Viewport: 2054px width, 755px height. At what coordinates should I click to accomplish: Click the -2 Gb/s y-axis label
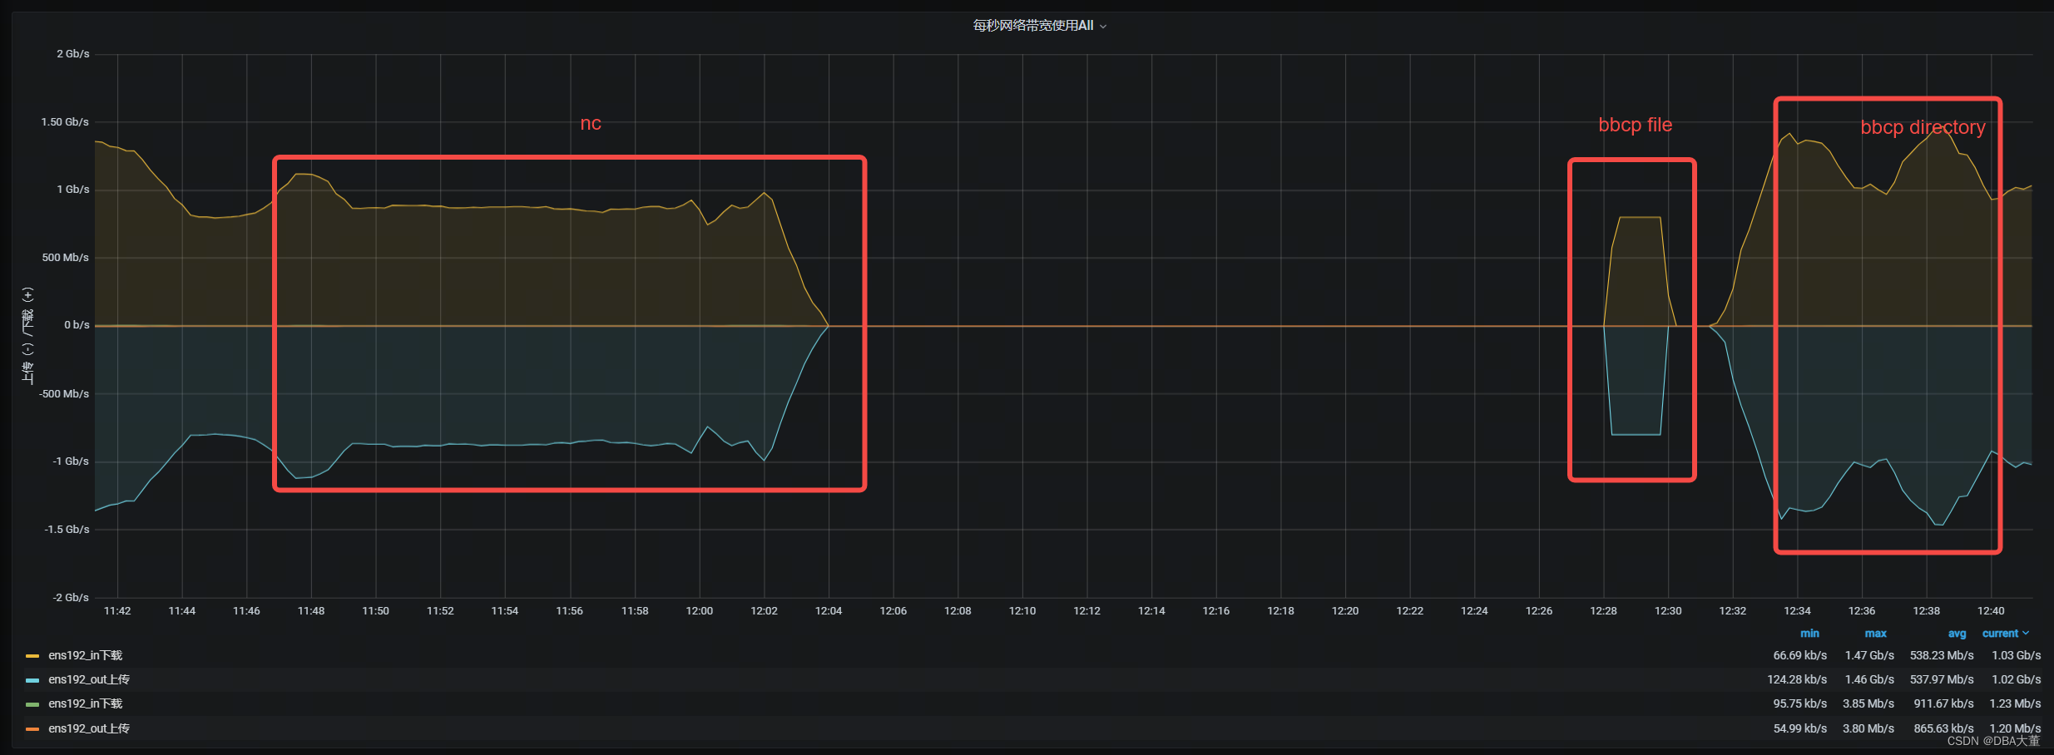pyautogui.click(x=71, y=598)
